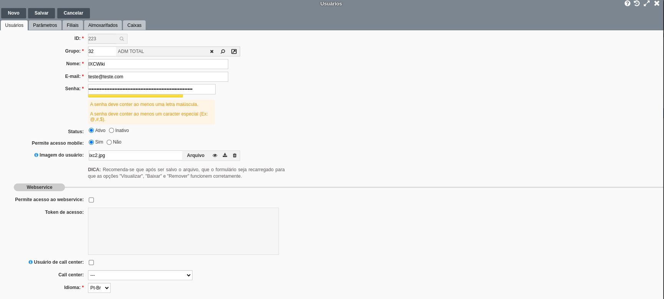Open history icon in the title bar

637,3
